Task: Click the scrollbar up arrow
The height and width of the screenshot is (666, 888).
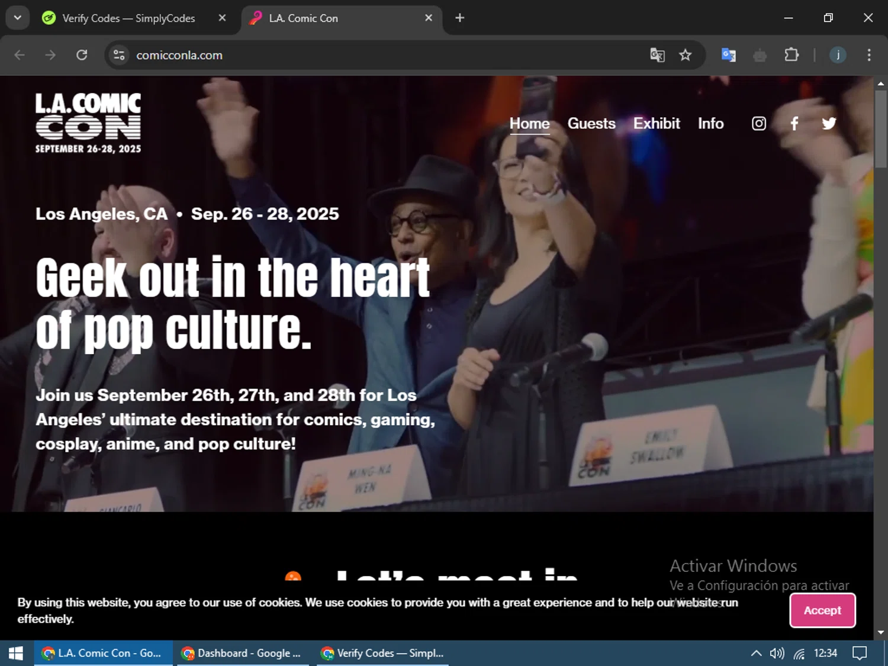Action: [x=880, y=83]
